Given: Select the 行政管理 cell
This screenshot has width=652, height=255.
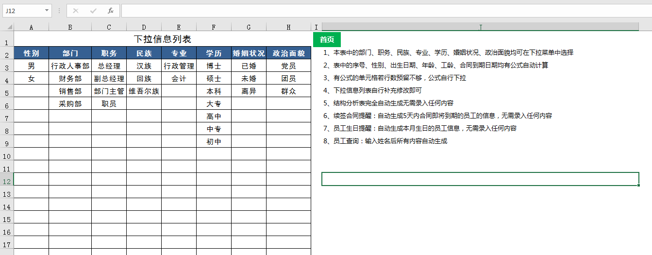Looking at the screenshot, I should pos(179,66).
